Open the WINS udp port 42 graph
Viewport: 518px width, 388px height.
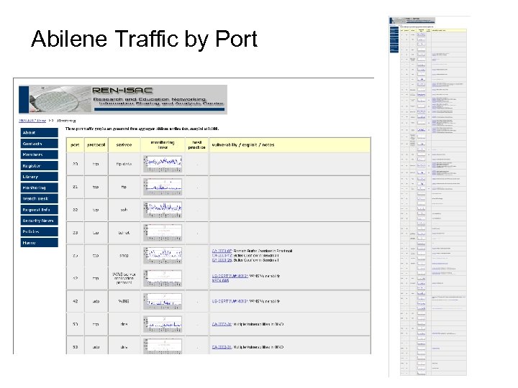pos(163,301)
